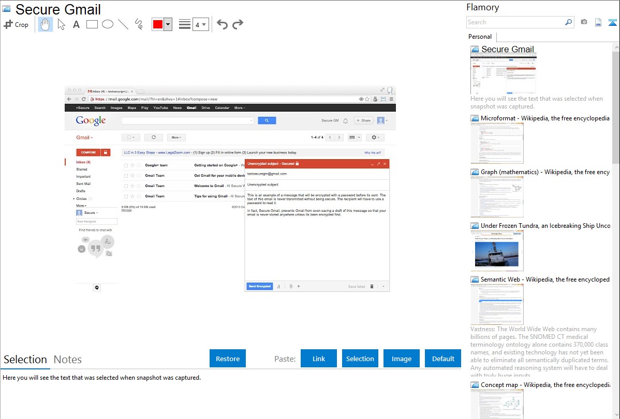Click the Paste Link button
620x419 pixels.
coord(319,359)
